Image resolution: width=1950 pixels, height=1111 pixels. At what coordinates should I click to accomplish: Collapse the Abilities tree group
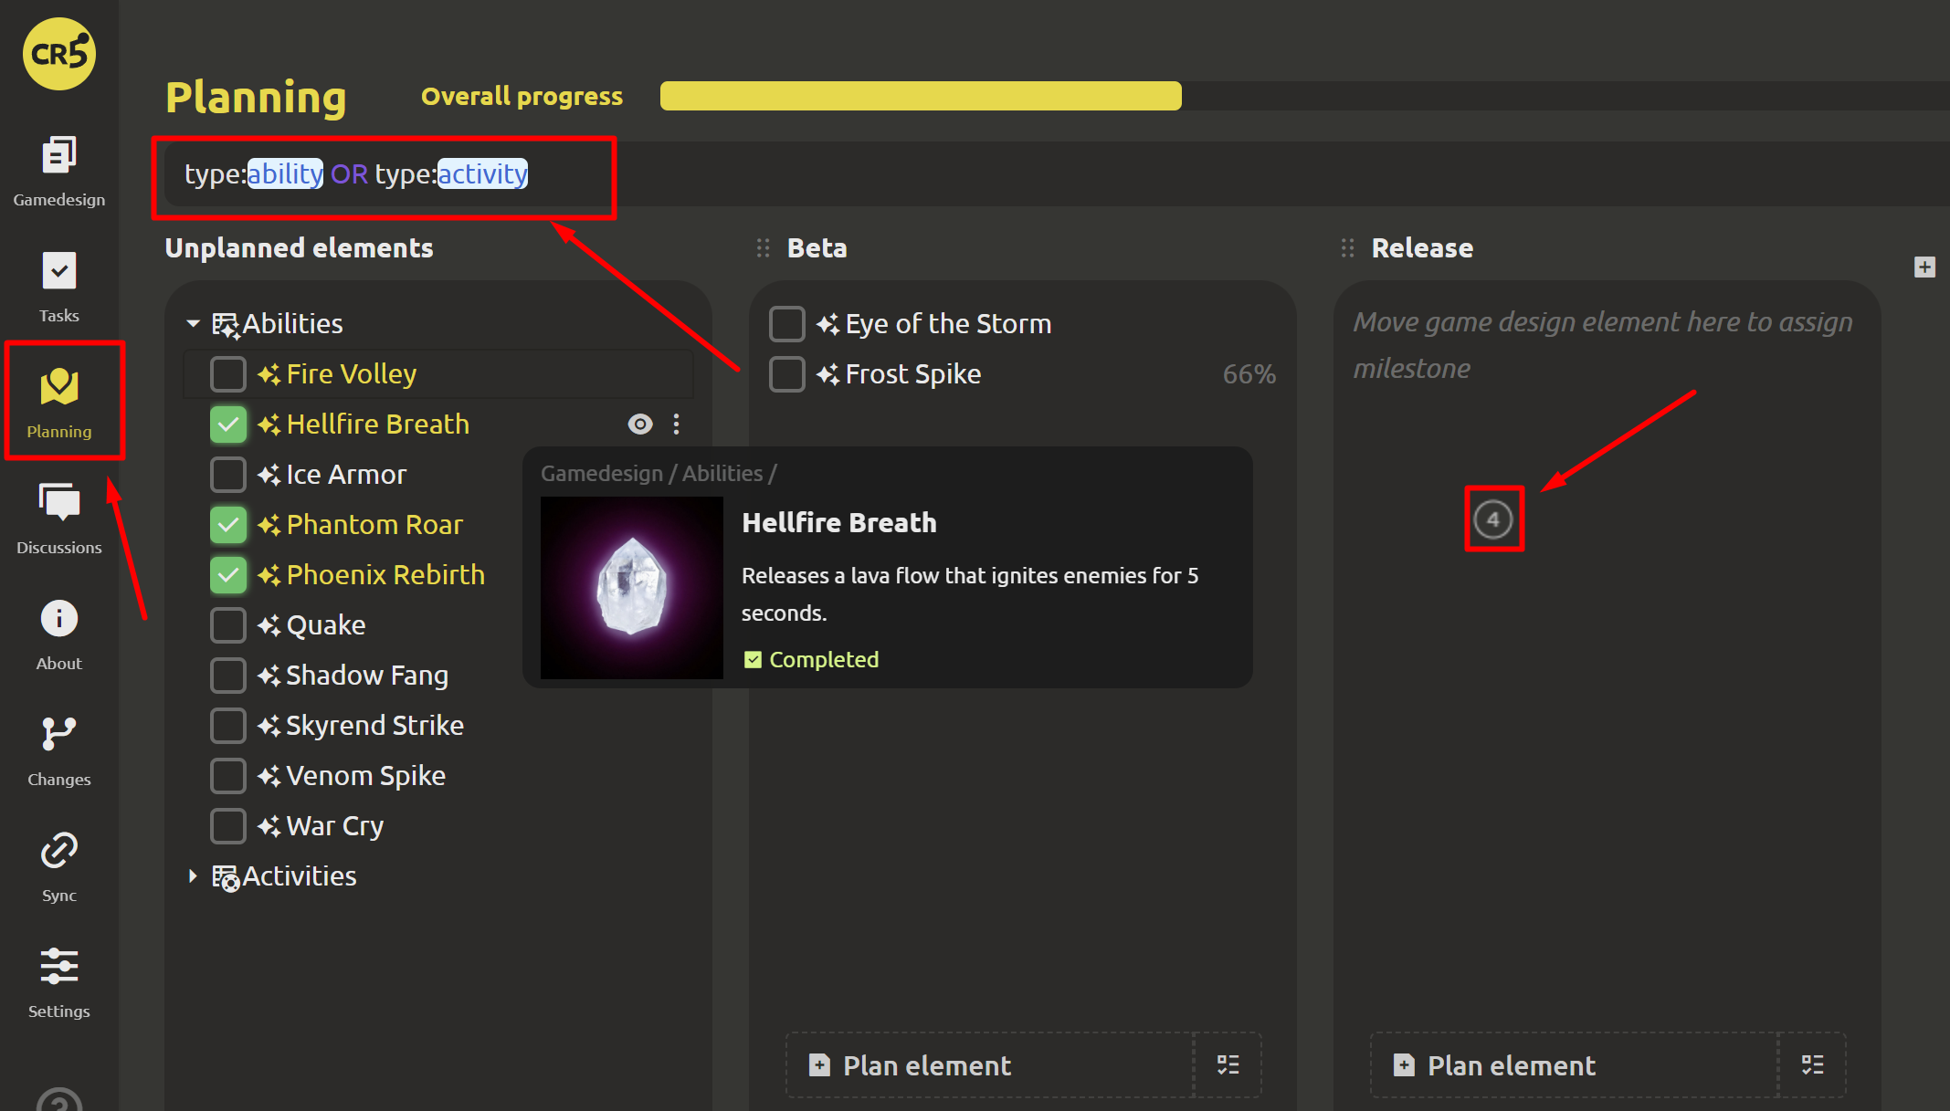[x=193, y=324]
